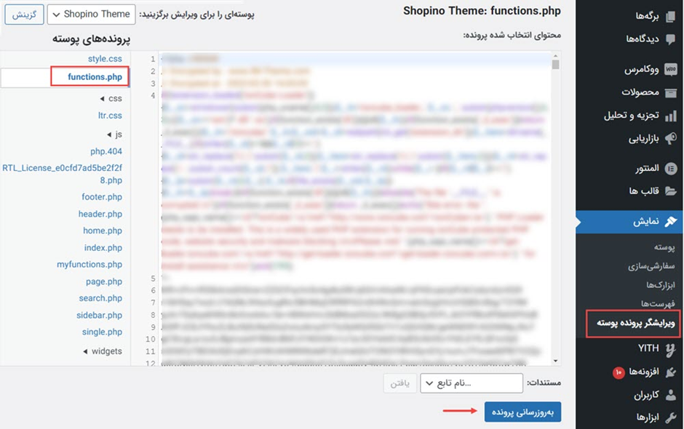Open index.php in the theme files
The width and height of the screenshot is (684, 429).
click(103, 248)
